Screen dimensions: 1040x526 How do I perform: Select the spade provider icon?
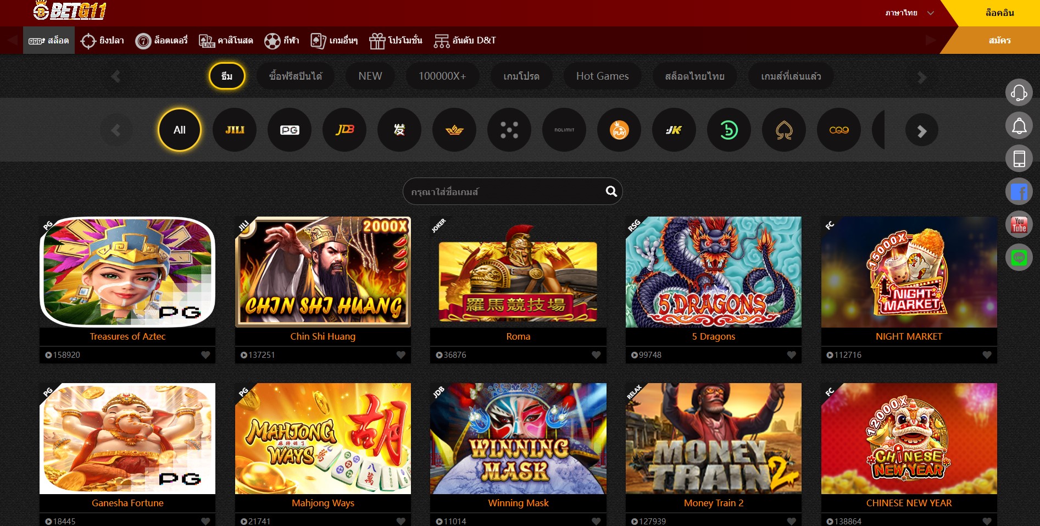(x=784, y=130)
